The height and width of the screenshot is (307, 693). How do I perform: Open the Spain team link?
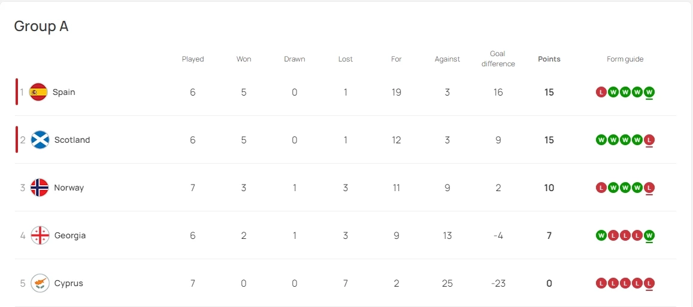pyautogui.click(x=64, y=92)
